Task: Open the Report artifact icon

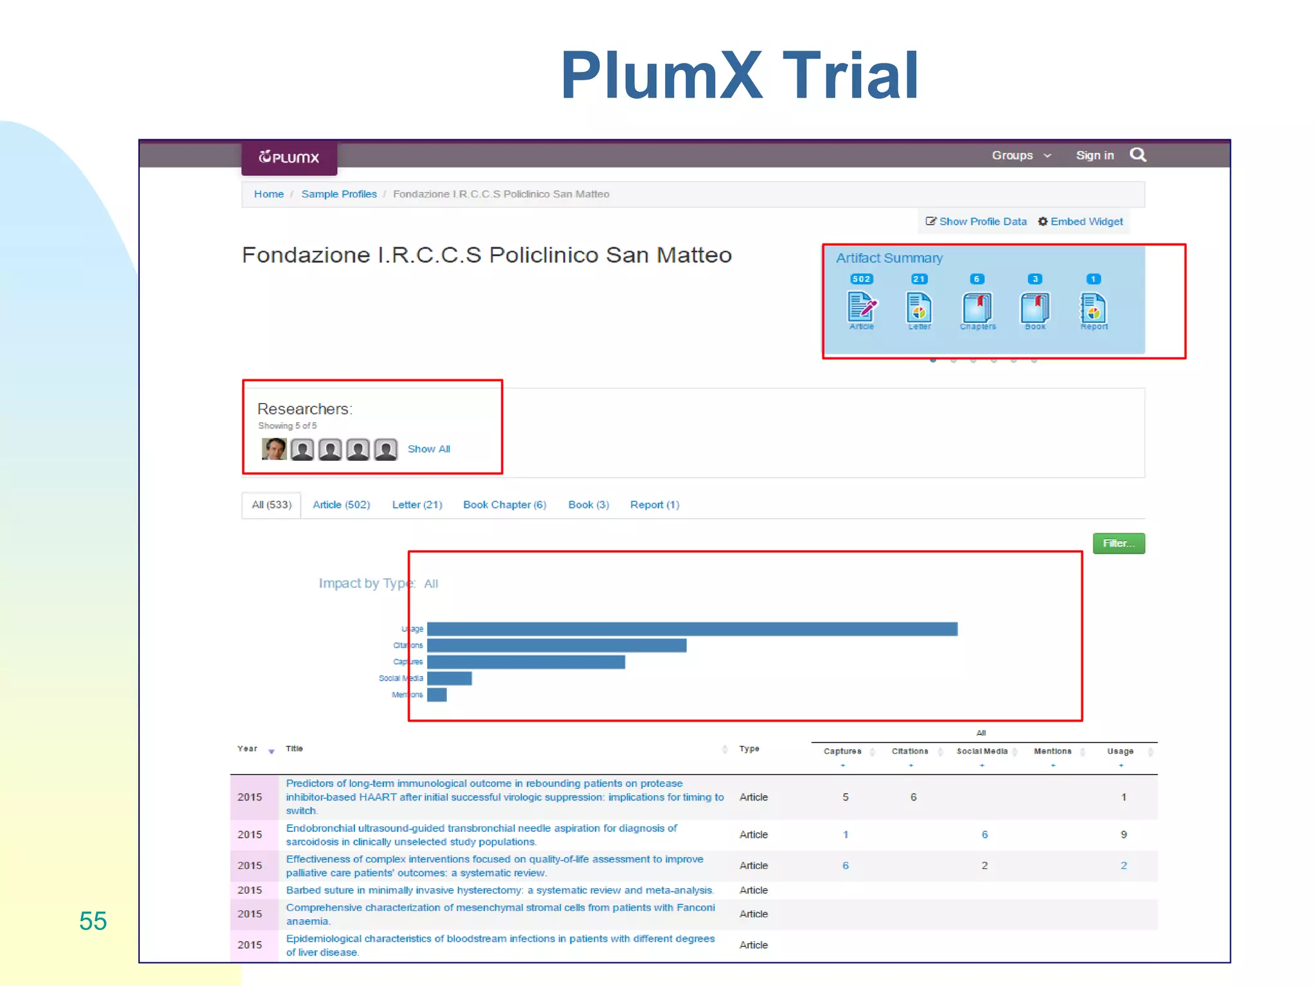Action: click(1093, 307)
